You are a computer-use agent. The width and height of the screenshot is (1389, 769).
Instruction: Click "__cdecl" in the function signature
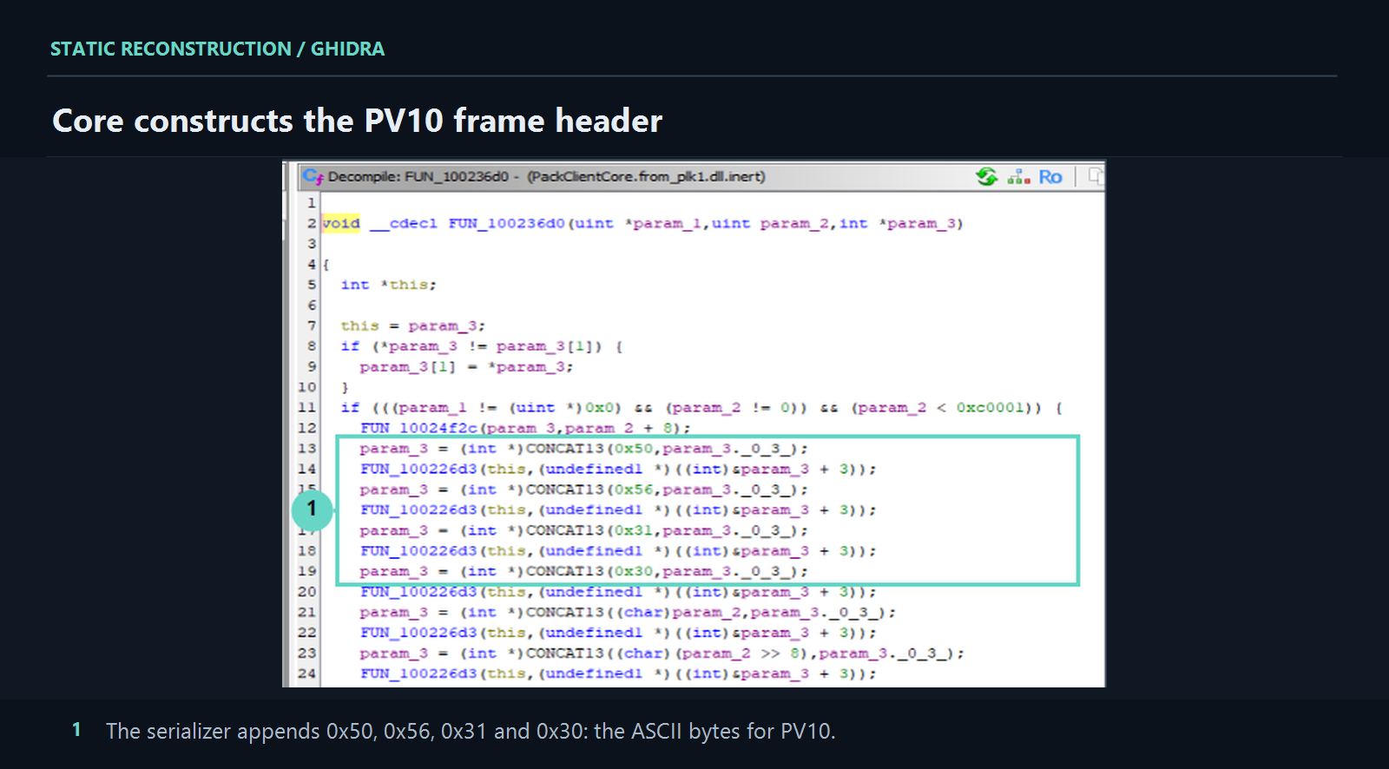pyautogui.click(x=404, y=223)
